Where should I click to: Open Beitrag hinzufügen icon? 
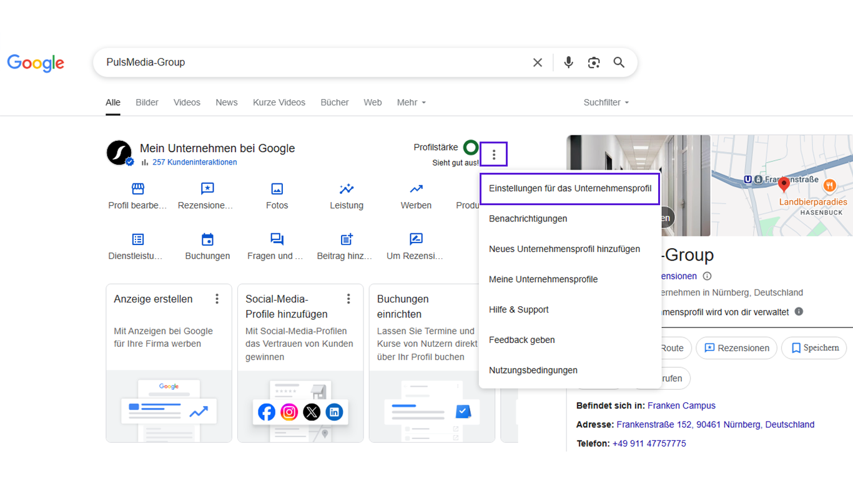click(347, 239)
